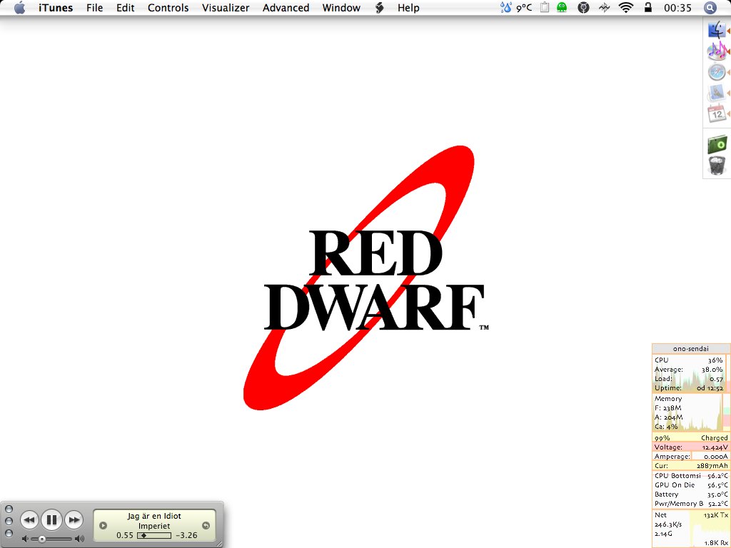Click the song title 'Jag är en Idiot'
This screenshot has width=731, height=548.
point(154,516)
